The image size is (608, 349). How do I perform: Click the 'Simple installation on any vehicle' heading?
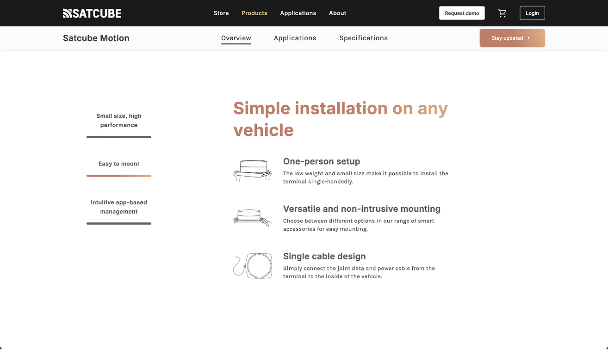[341, 119]
